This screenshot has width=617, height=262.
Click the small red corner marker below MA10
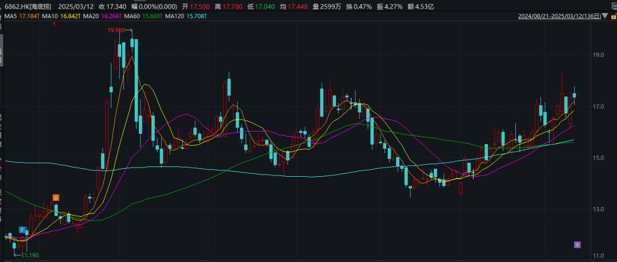[x=54, y=23]
